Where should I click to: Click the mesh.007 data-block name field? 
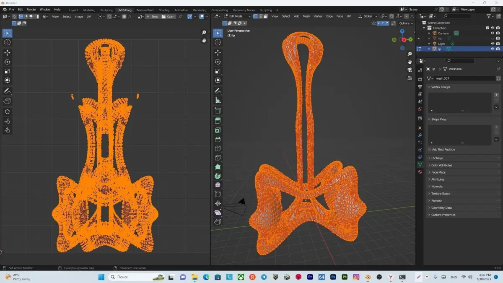(x=465, y=78)
